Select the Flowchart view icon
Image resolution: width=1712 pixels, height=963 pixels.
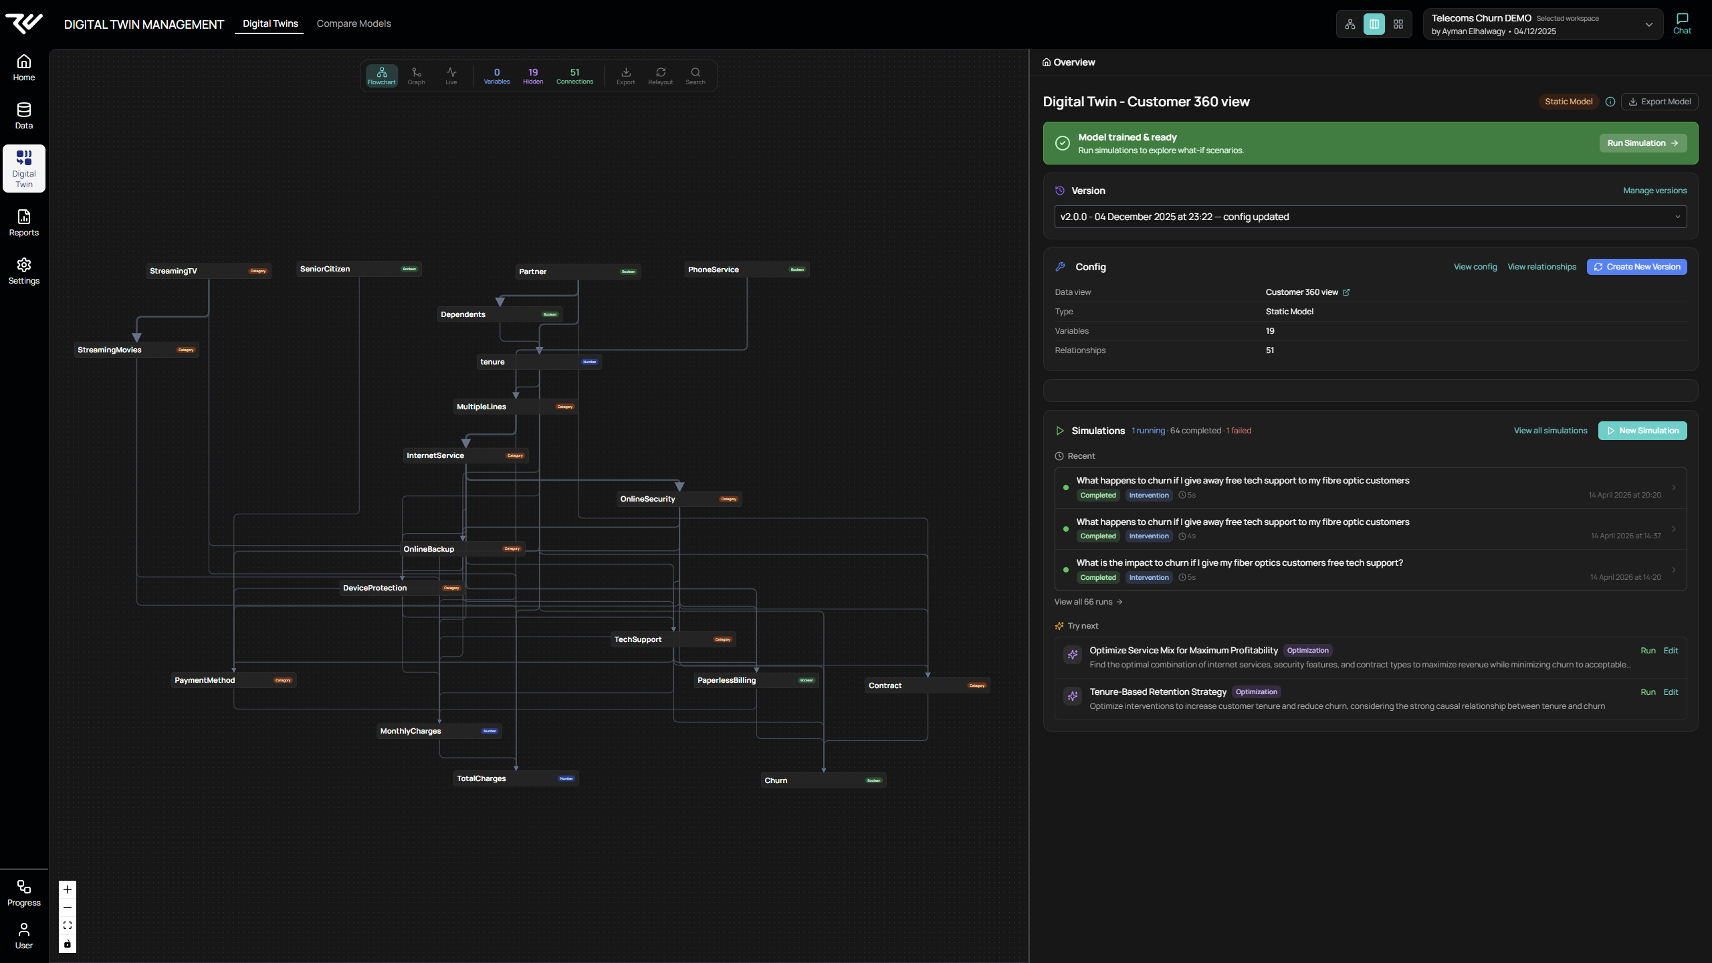382,75
